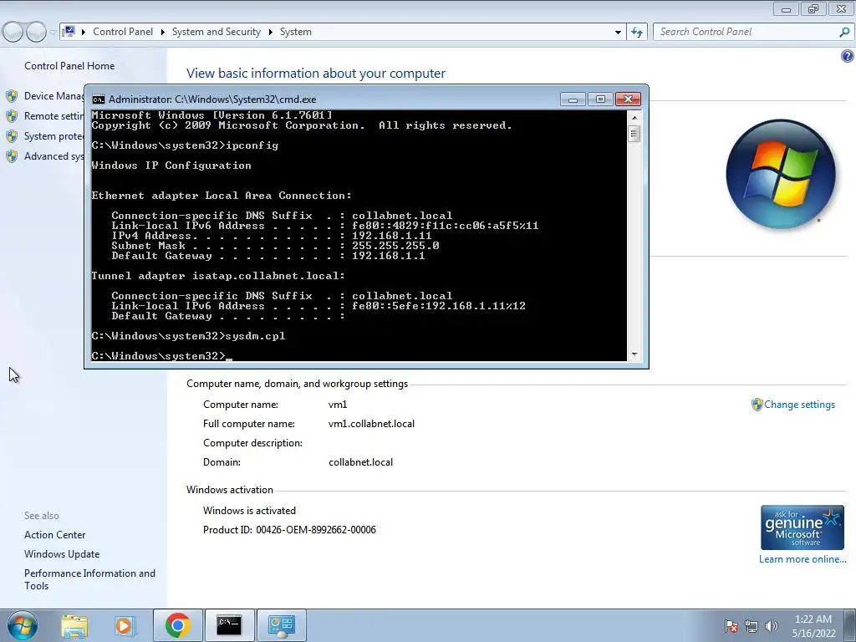Click the sysdm.cpl command line
The height and width of the screenshot is (642, 856).
[x=188, y=336]
